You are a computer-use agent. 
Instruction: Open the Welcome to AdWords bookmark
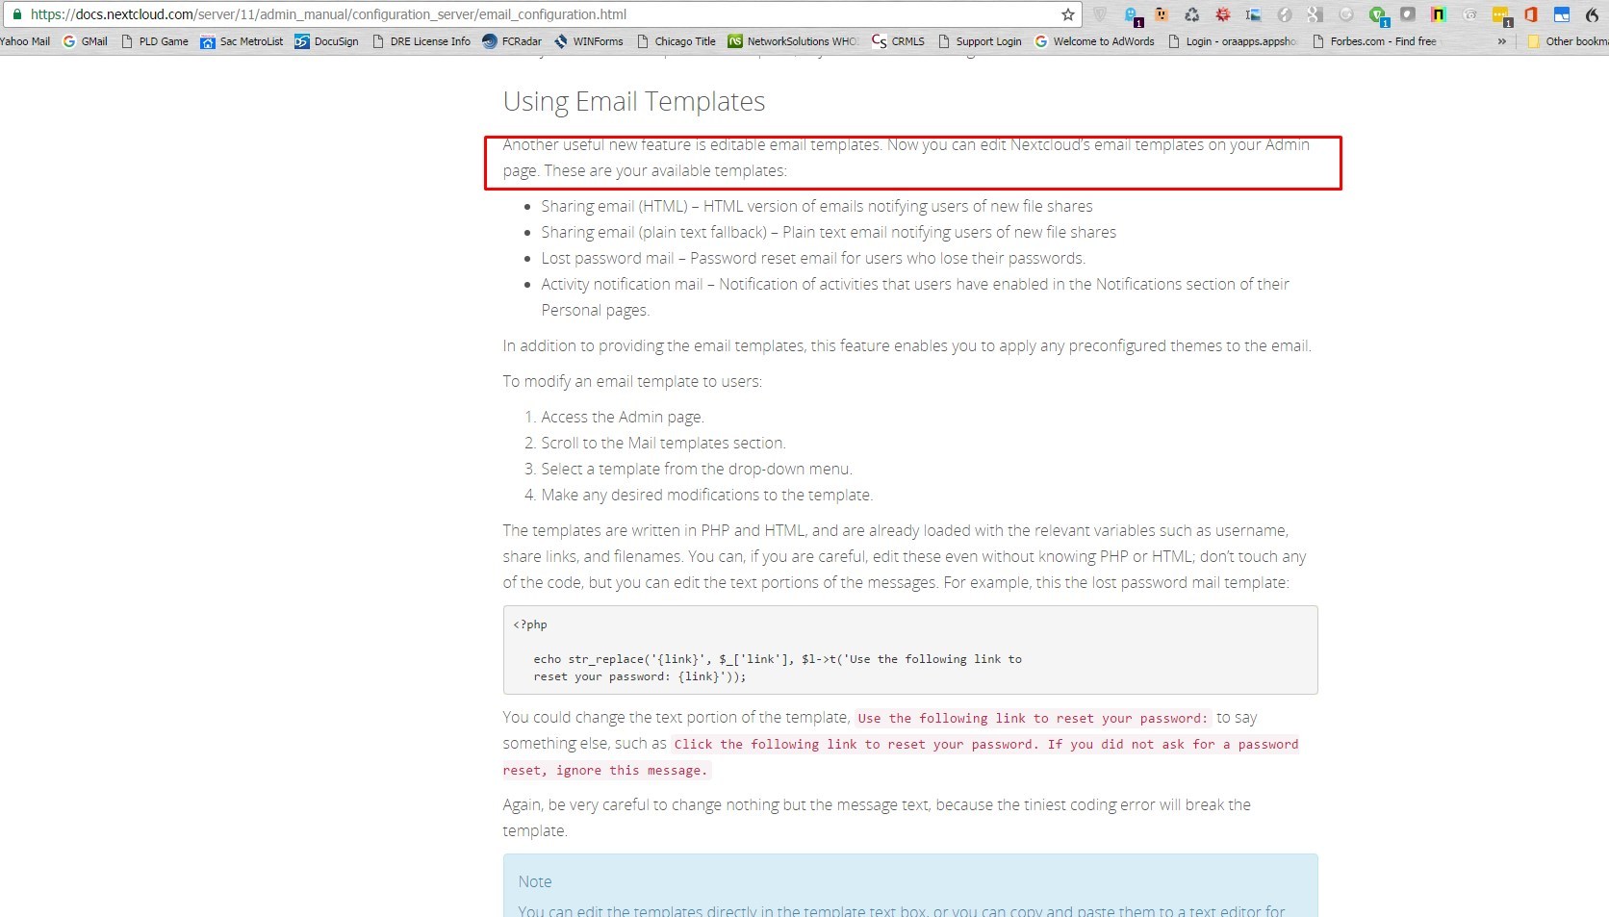[1094, 41]
